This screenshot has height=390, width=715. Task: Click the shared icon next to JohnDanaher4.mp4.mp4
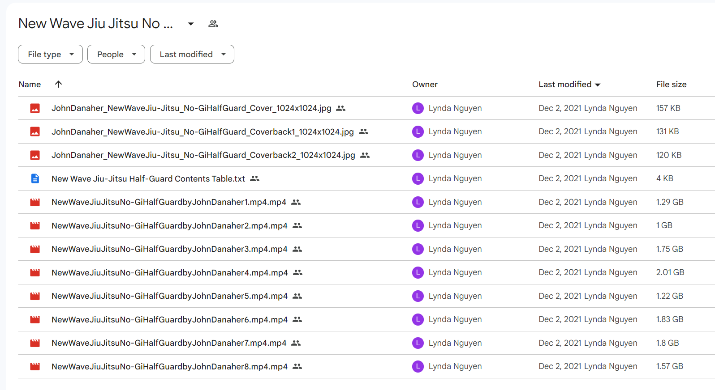click(x=297, y=272)
